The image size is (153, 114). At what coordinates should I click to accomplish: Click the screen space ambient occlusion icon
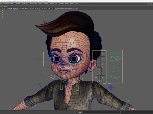coord(23,9)
